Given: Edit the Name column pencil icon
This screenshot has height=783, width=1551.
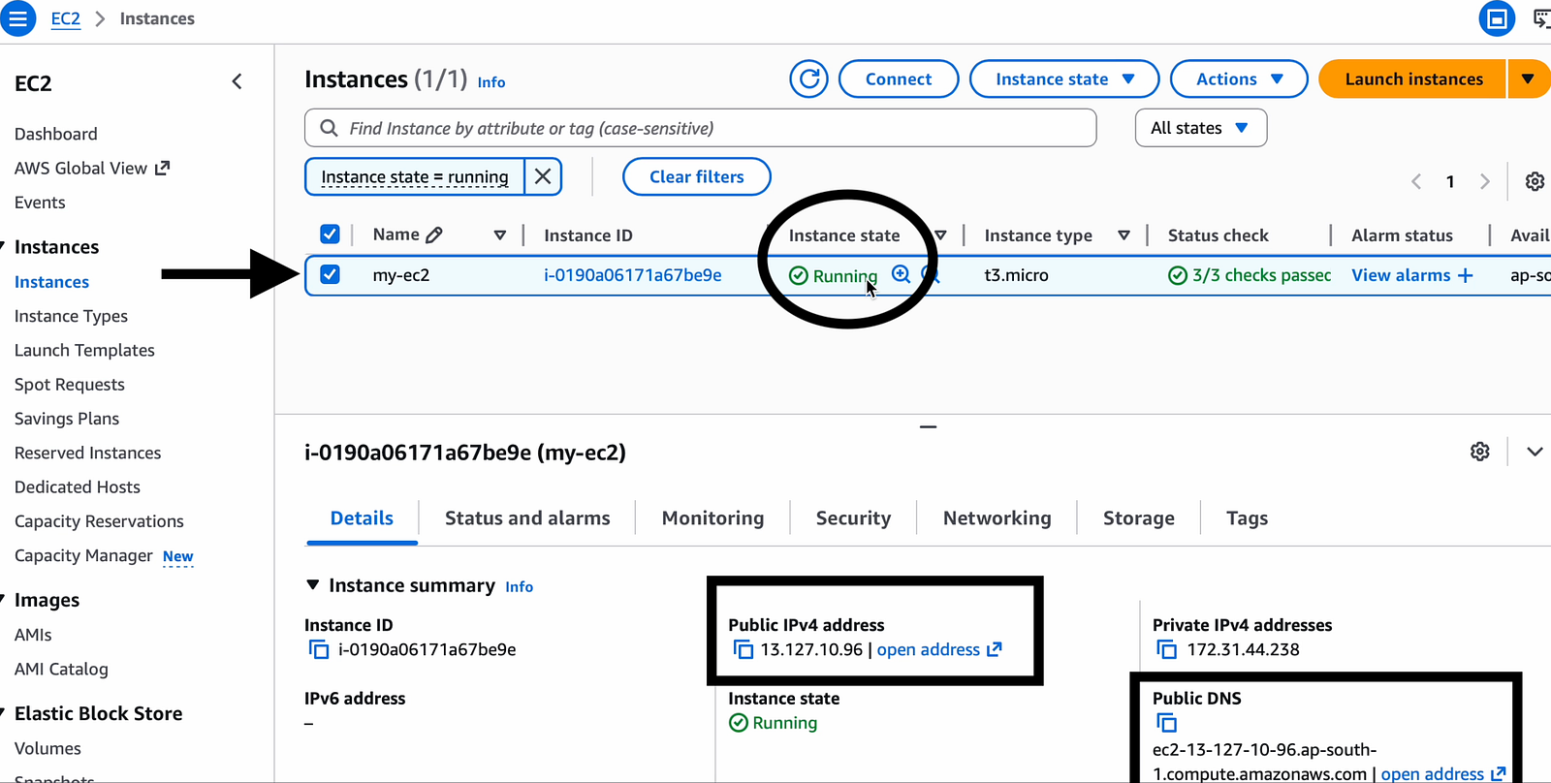Looking at the screenshot, I should click(434, 235).
